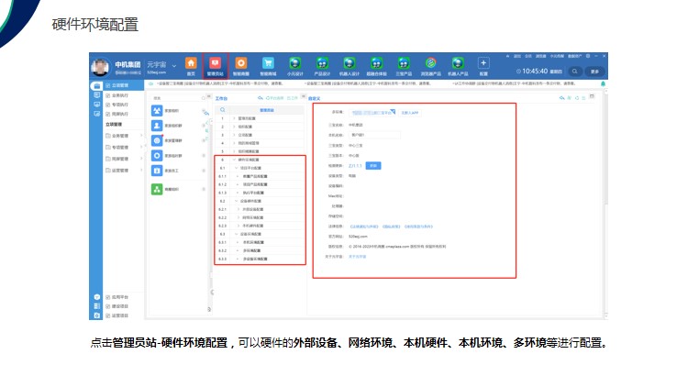
Task: Click the list icon at bottom of left rail
Action: coord(97,306)
